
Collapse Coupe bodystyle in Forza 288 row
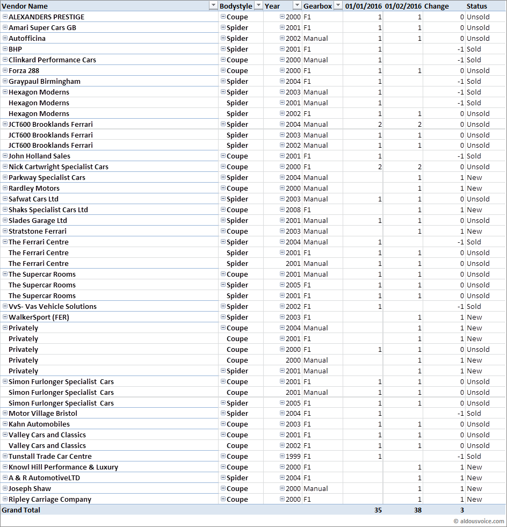(x=223, y=70)
